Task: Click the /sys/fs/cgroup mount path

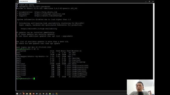Action: (x=78, y=62)
